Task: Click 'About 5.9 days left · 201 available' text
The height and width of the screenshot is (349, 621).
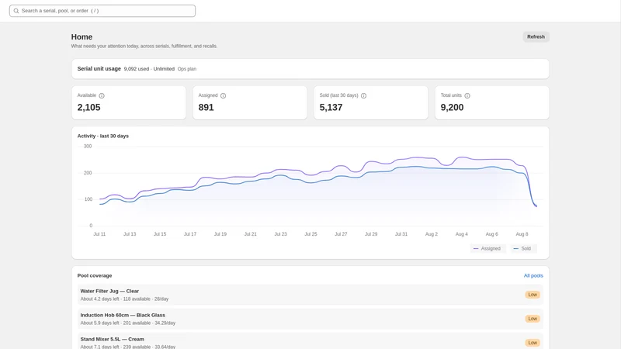Action: pyautogui.click(x=115, y=323)
